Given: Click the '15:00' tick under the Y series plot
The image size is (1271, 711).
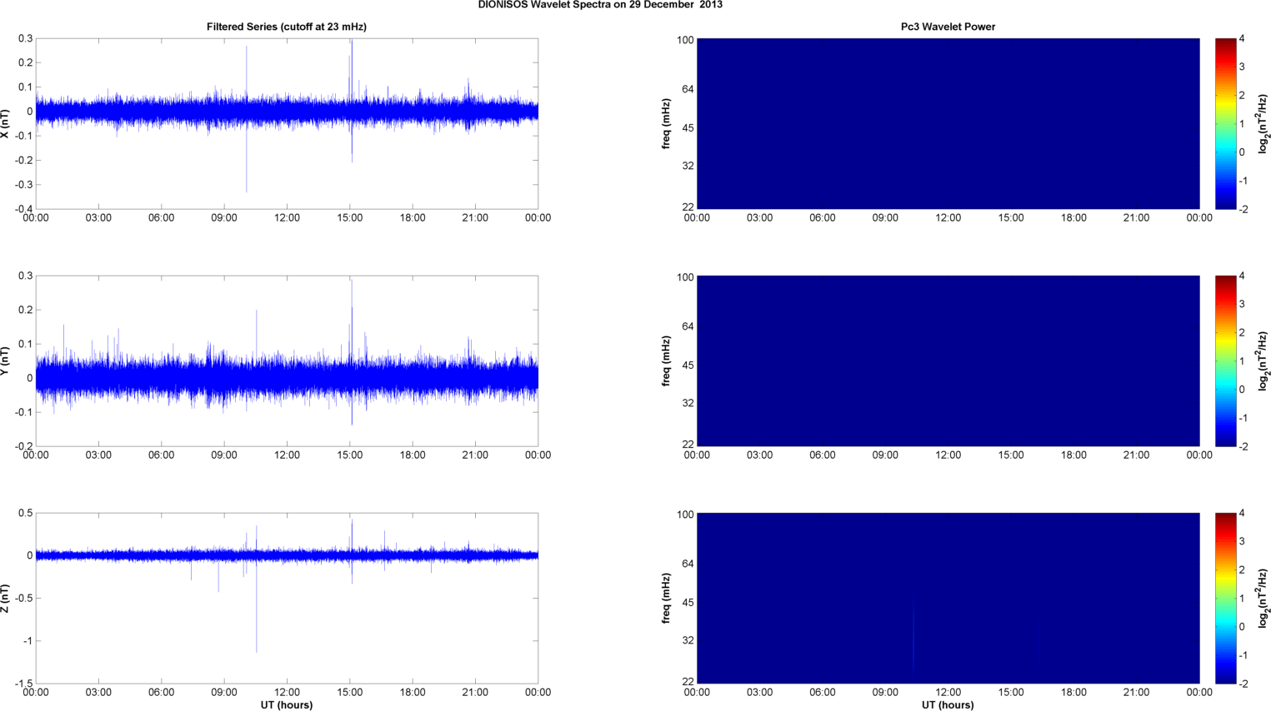Looking at the screenshot, I should tap(350, 455).
